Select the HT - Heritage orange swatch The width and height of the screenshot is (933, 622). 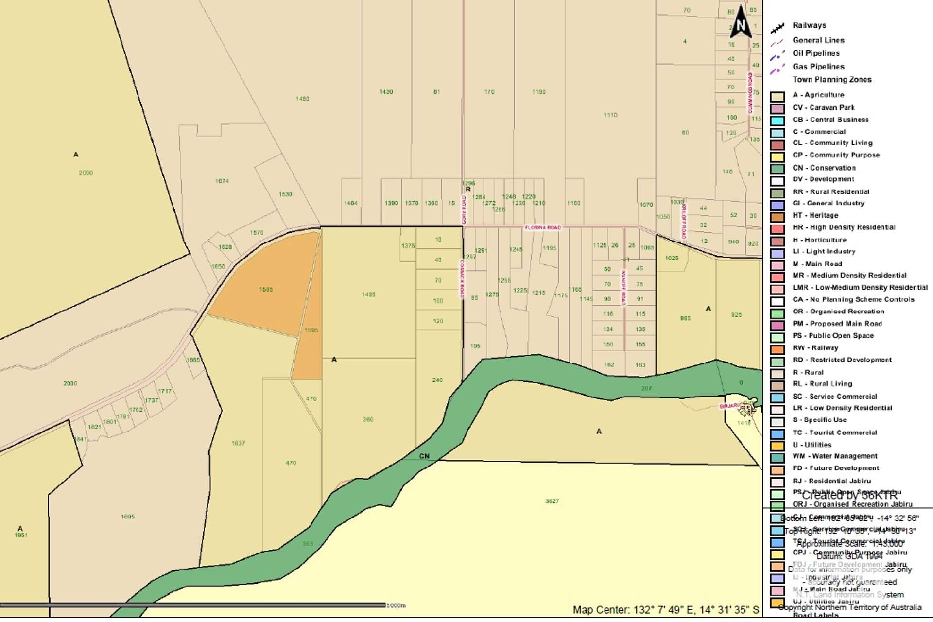click(x=777, y=217)
